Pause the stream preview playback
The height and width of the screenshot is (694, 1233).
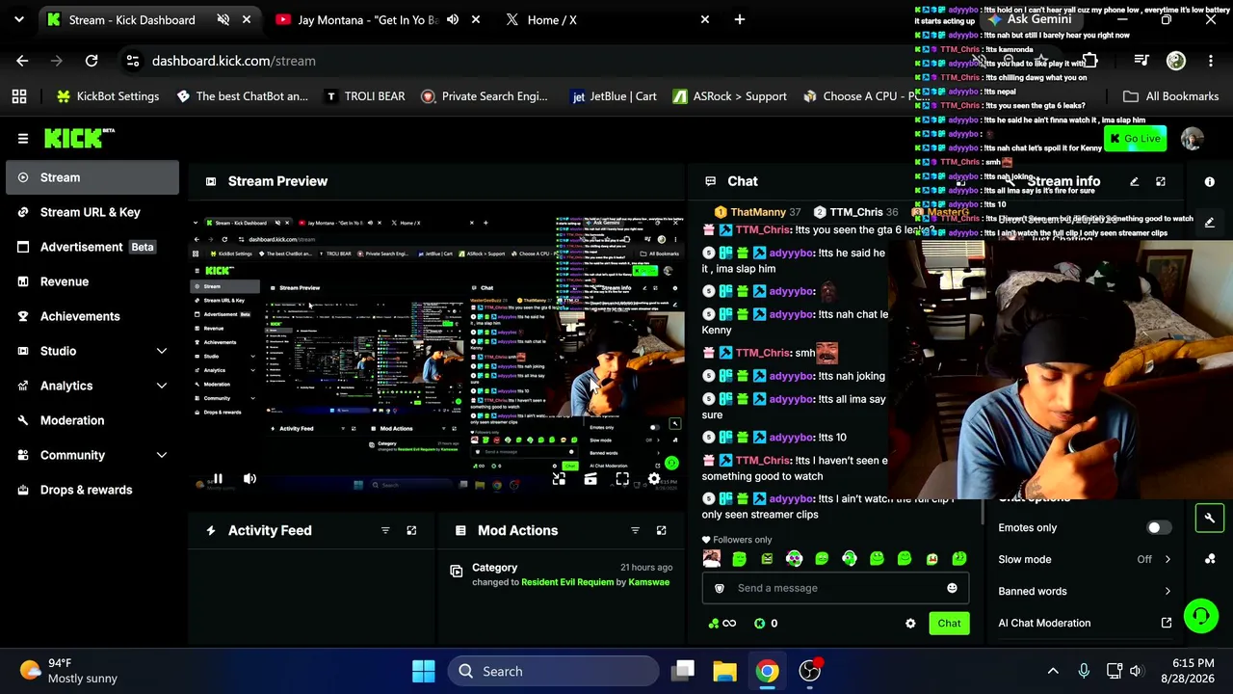pyautogui.click(x=218, y=478)
